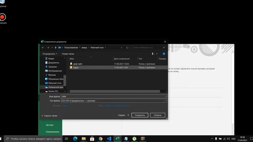The height and width of the screenshot is (142, 253).
Task: Open volume control in system tray
Action: click(x=228, y=139)
